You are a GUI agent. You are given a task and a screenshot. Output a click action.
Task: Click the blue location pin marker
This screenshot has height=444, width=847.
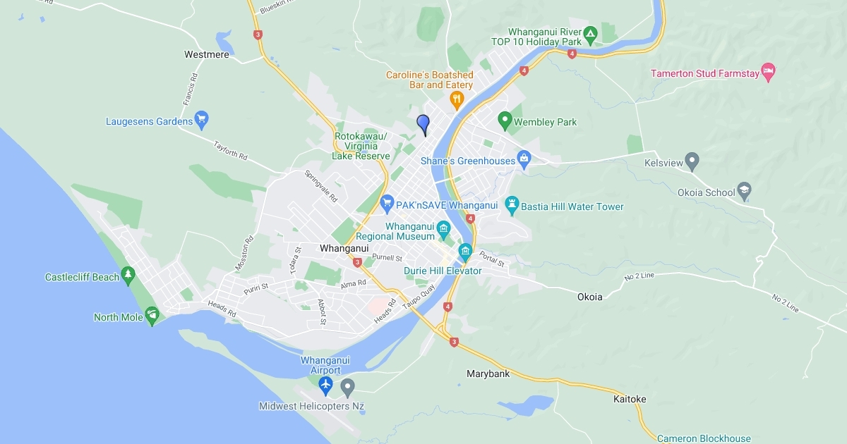423,125
